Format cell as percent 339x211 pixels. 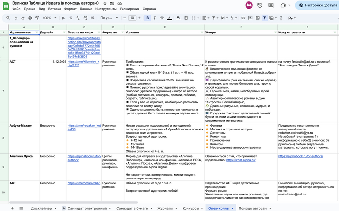71,18
